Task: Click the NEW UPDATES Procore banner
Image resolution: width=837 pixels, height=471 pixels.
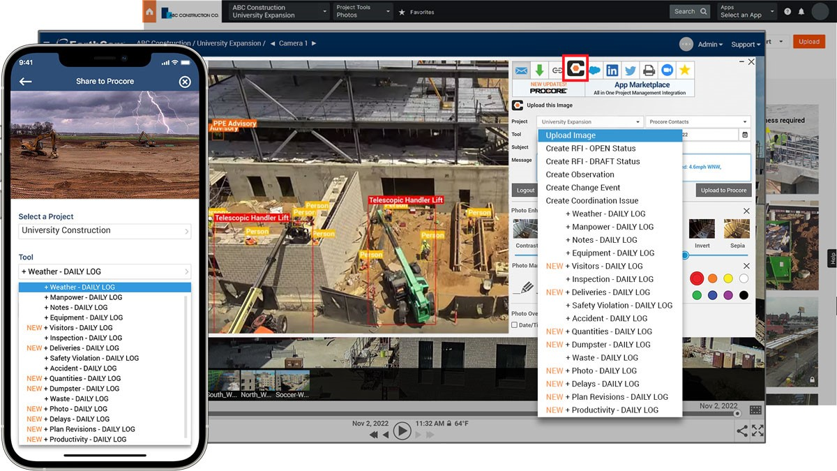Action: (x=549, y=88)
